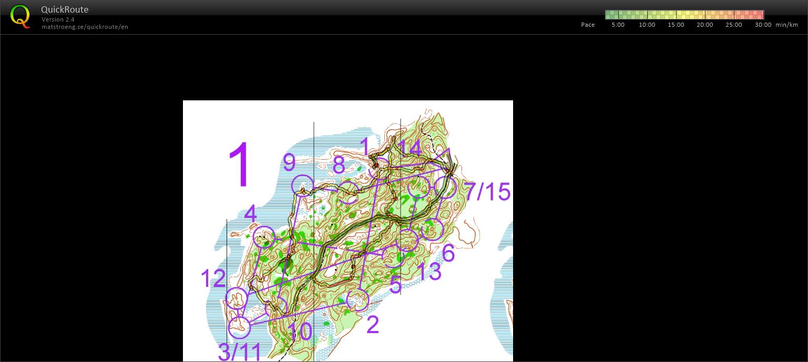The height and width of the screenshot is (362, 808).
Task: Click the 15:00 marker on the pace scale
Action: click(x=676, y=25)
